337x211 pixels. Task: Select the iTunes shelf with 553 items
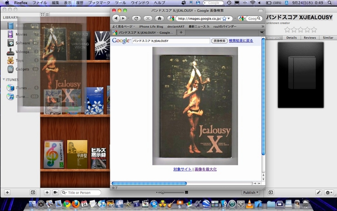click(20, 97)
